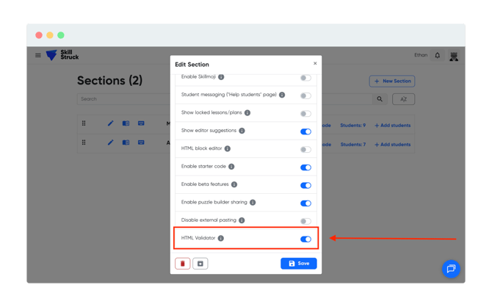The width and height of the screenshot is (492, 307).
Task: Click the New Section button
Action: 392,81
